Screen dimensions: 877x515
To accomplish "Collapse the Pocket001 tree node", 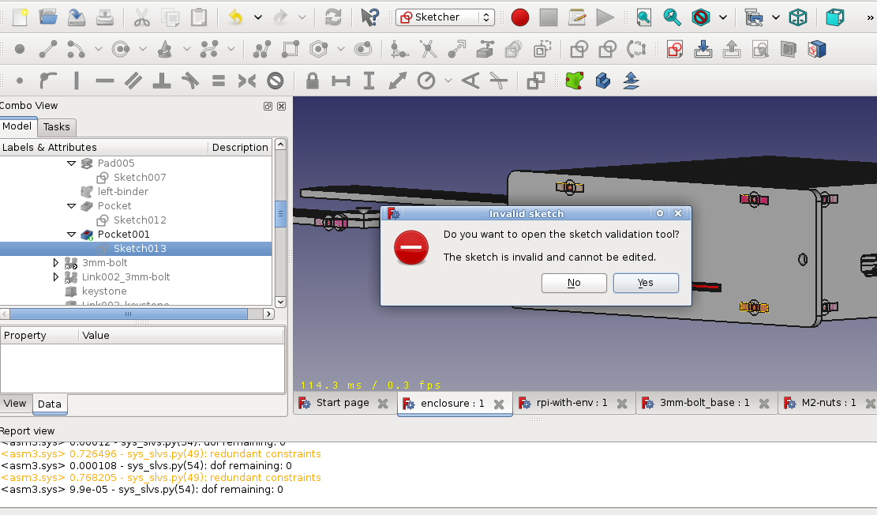I will click(x=71, y=234).
